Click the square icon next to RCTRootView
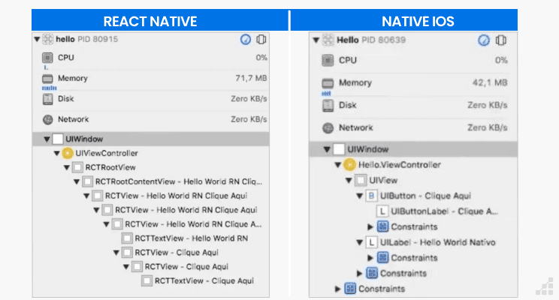The height and width of the screenshot is (300, 559). click(x=77, y=167)
